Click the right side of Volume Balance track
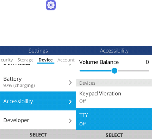The height and width of the screenshot is (139, 152). pyautogui.click(x=134, y=71)
